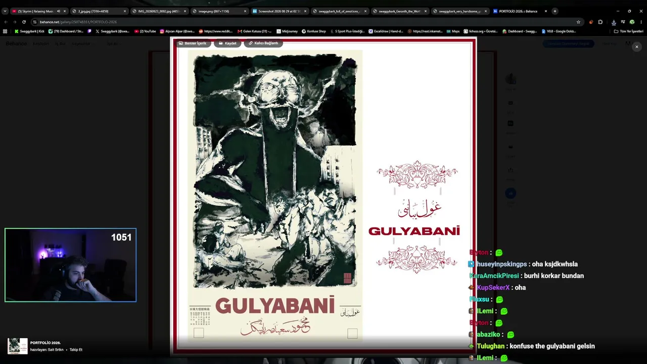The width and height of the screenshot is (647, 364).
Task: Bookmark this page with the star
Action: pyautogui.click(x=578, y=22)
